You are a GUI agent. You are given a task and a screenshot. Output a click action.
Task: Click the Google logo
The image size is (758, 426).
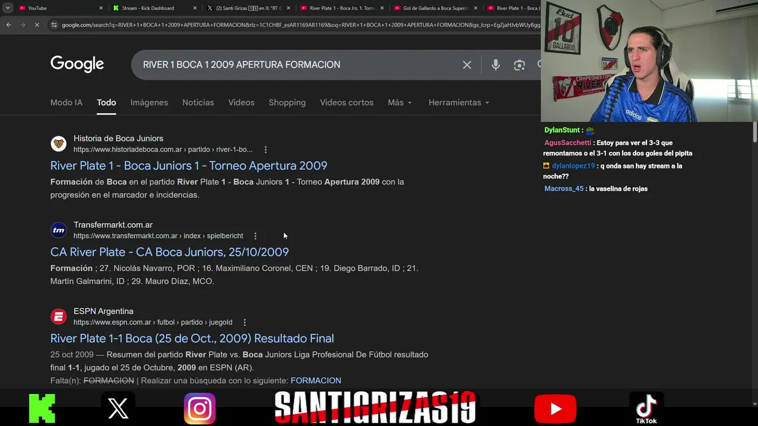click(x=77, y=64)
